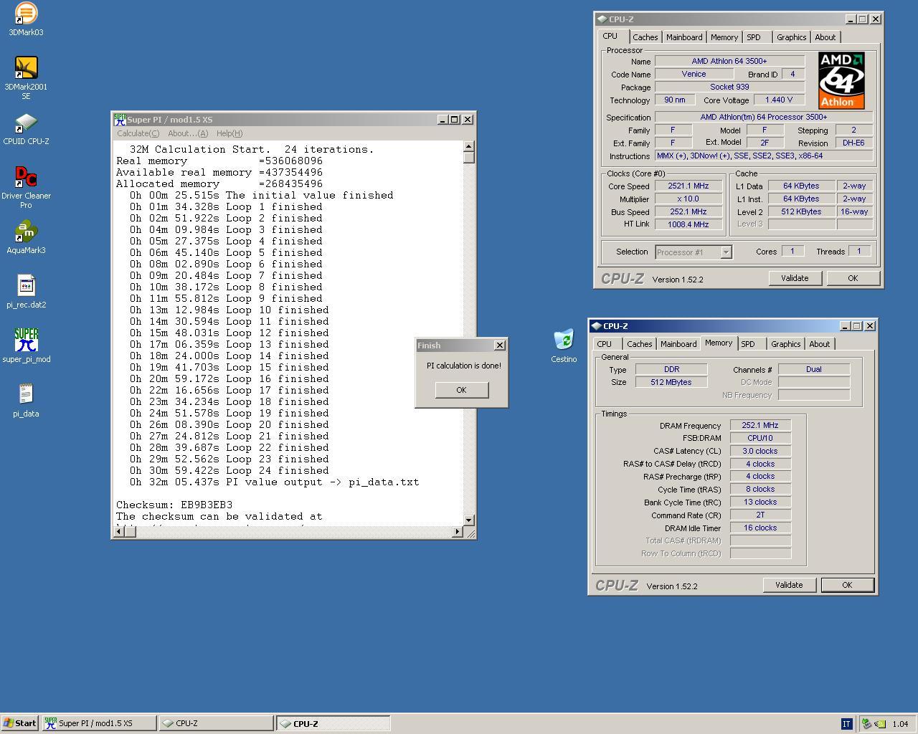The width and height of the screenshot is (918, 734).
Task: Switch to Super PI taskbar button
Action: coord(99,723)
